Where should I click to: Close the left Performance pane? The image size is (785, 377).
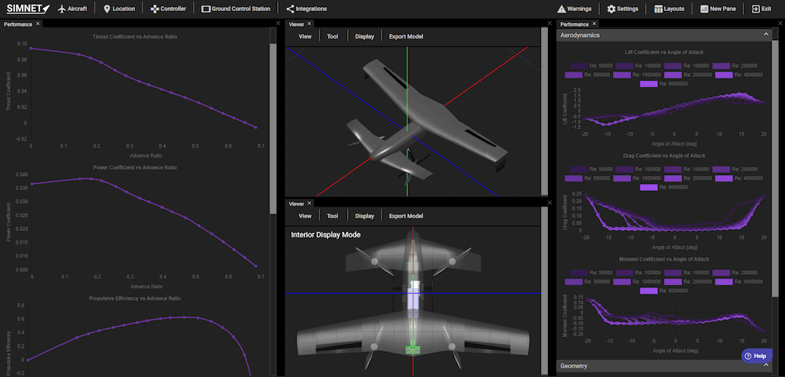click(x=279, y=24)
